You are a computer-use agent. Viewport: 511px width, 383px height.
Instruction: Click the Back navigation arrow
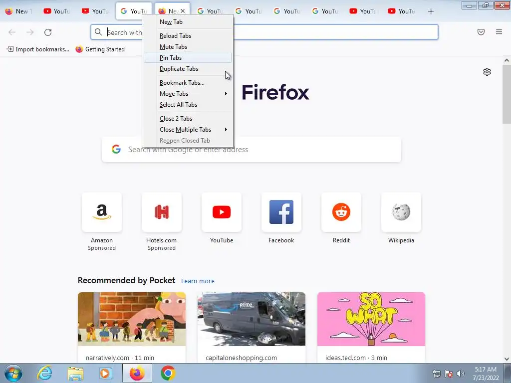12,32
